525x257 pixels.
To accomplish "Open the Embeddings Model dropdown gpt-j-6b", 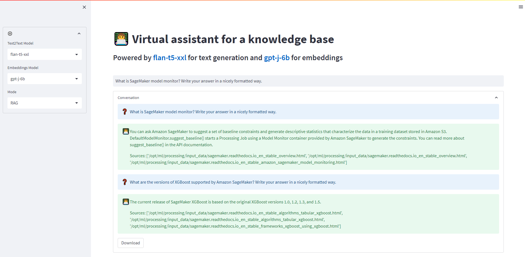I will [45, 79].
